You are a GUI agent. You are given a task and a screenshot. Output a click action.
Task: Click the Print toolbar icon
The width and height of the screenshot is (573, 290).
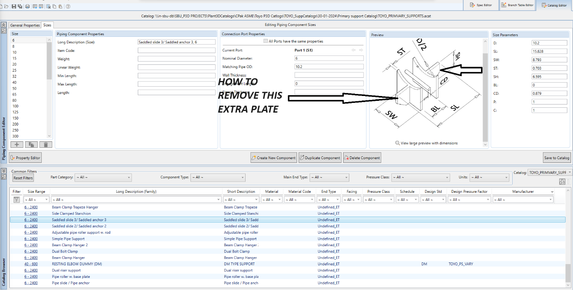[x=27, y=6]
